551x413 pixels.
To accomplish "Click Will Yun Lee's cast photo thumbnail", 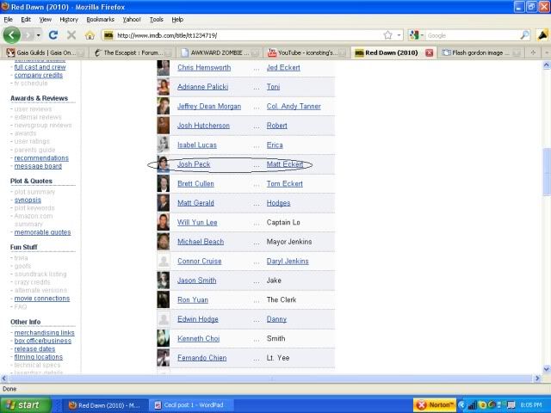I will click(x=163, y=222).
